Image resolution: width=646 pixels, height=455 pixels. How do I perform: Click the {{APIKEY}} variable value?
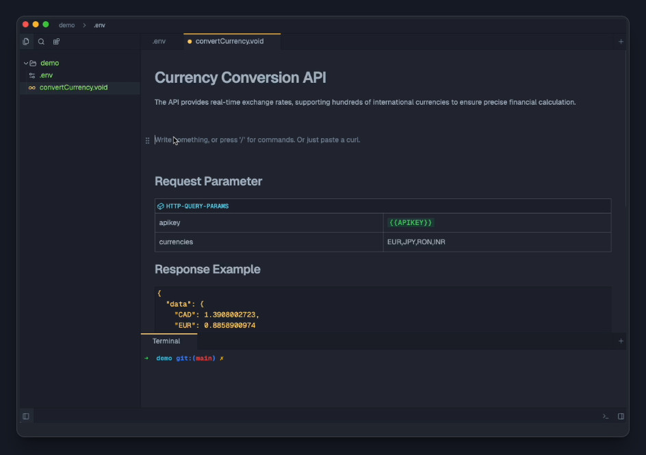click(411, 223)
